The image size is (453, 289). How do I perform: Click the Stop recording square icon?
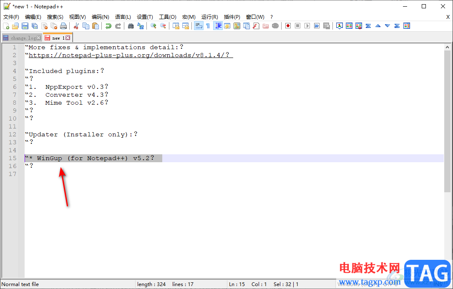pos(297,26)
